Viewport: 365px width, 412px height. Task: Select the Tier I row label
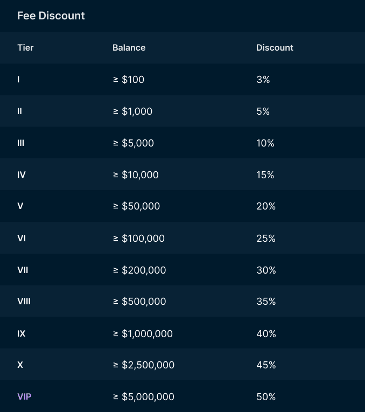[19, 79]
